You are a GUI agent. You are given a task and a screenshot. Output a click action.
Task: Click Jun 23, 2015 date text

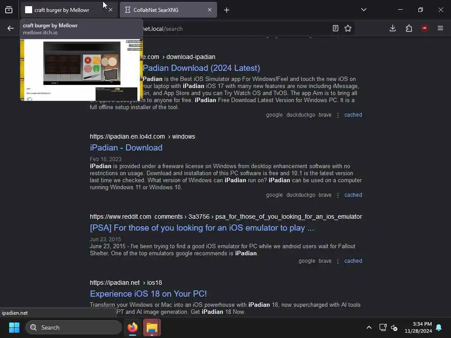click(105, 239)
